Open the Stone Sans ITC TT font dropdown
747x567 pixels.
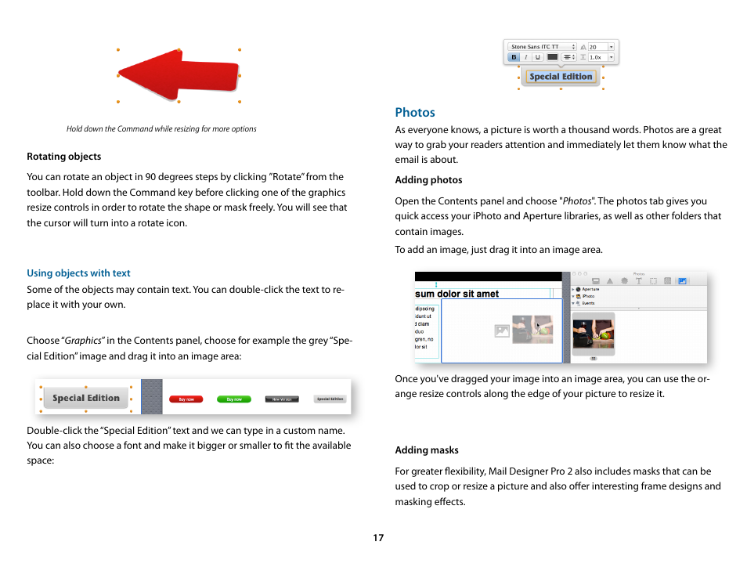click(542, 47)
